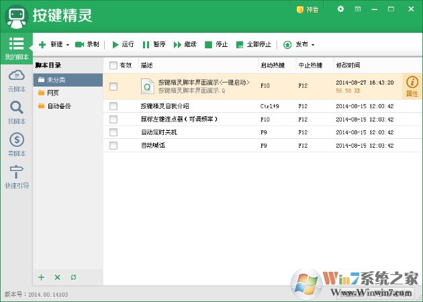Viewport: 423px width, 302px height.
Task: Toggle the 有效 select-all header checkbox
Action: pos(113,65)
